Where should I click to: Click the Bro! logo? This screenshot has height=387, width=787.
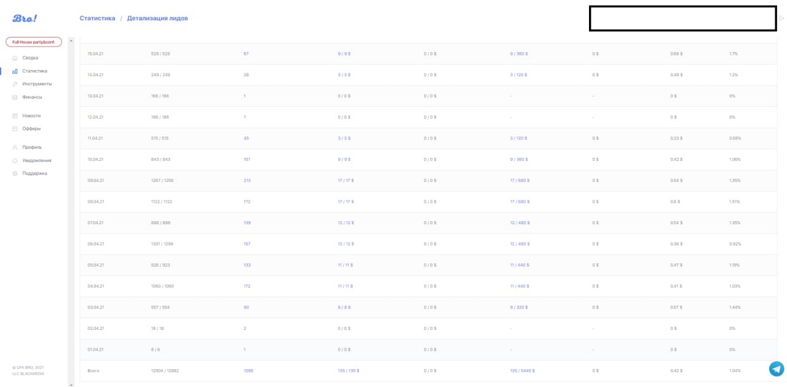[25, 18]
